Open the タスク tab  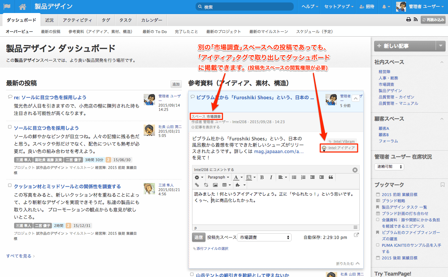[x=126, y=20]
